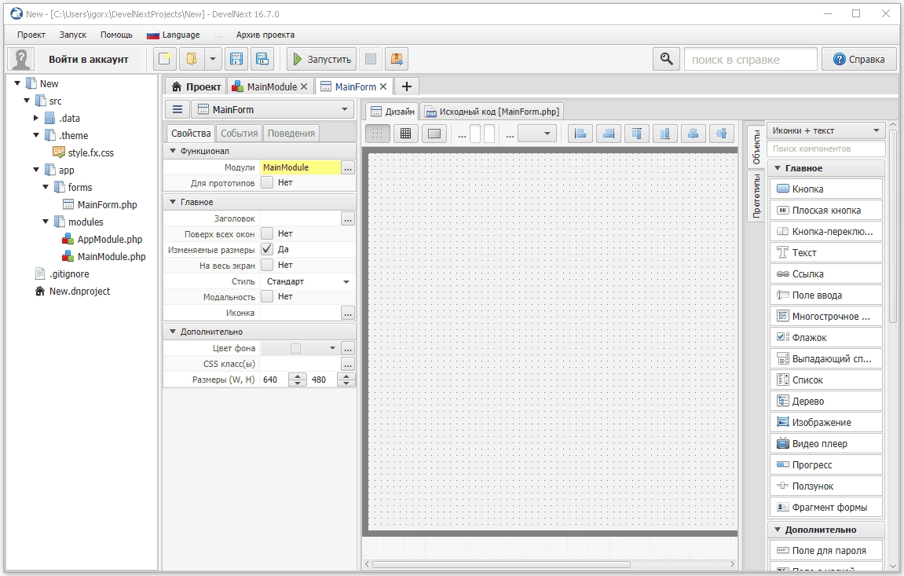This screenshot has height=576, width=904.
Task: Open the Помощь menu
Action: click(x=116, y=35)
